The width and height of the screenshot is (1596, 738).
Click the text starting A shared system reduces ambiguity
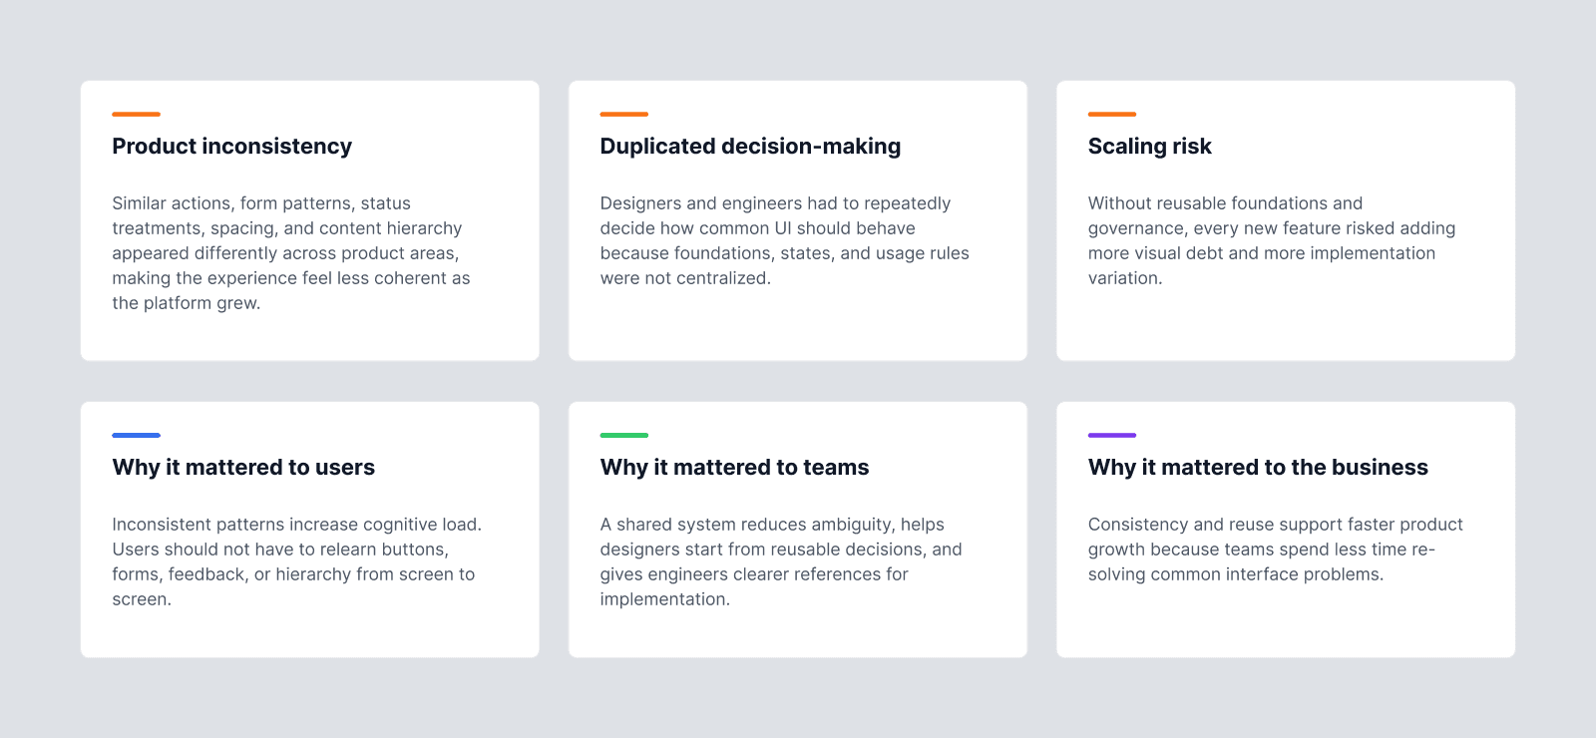click(781, 561)
